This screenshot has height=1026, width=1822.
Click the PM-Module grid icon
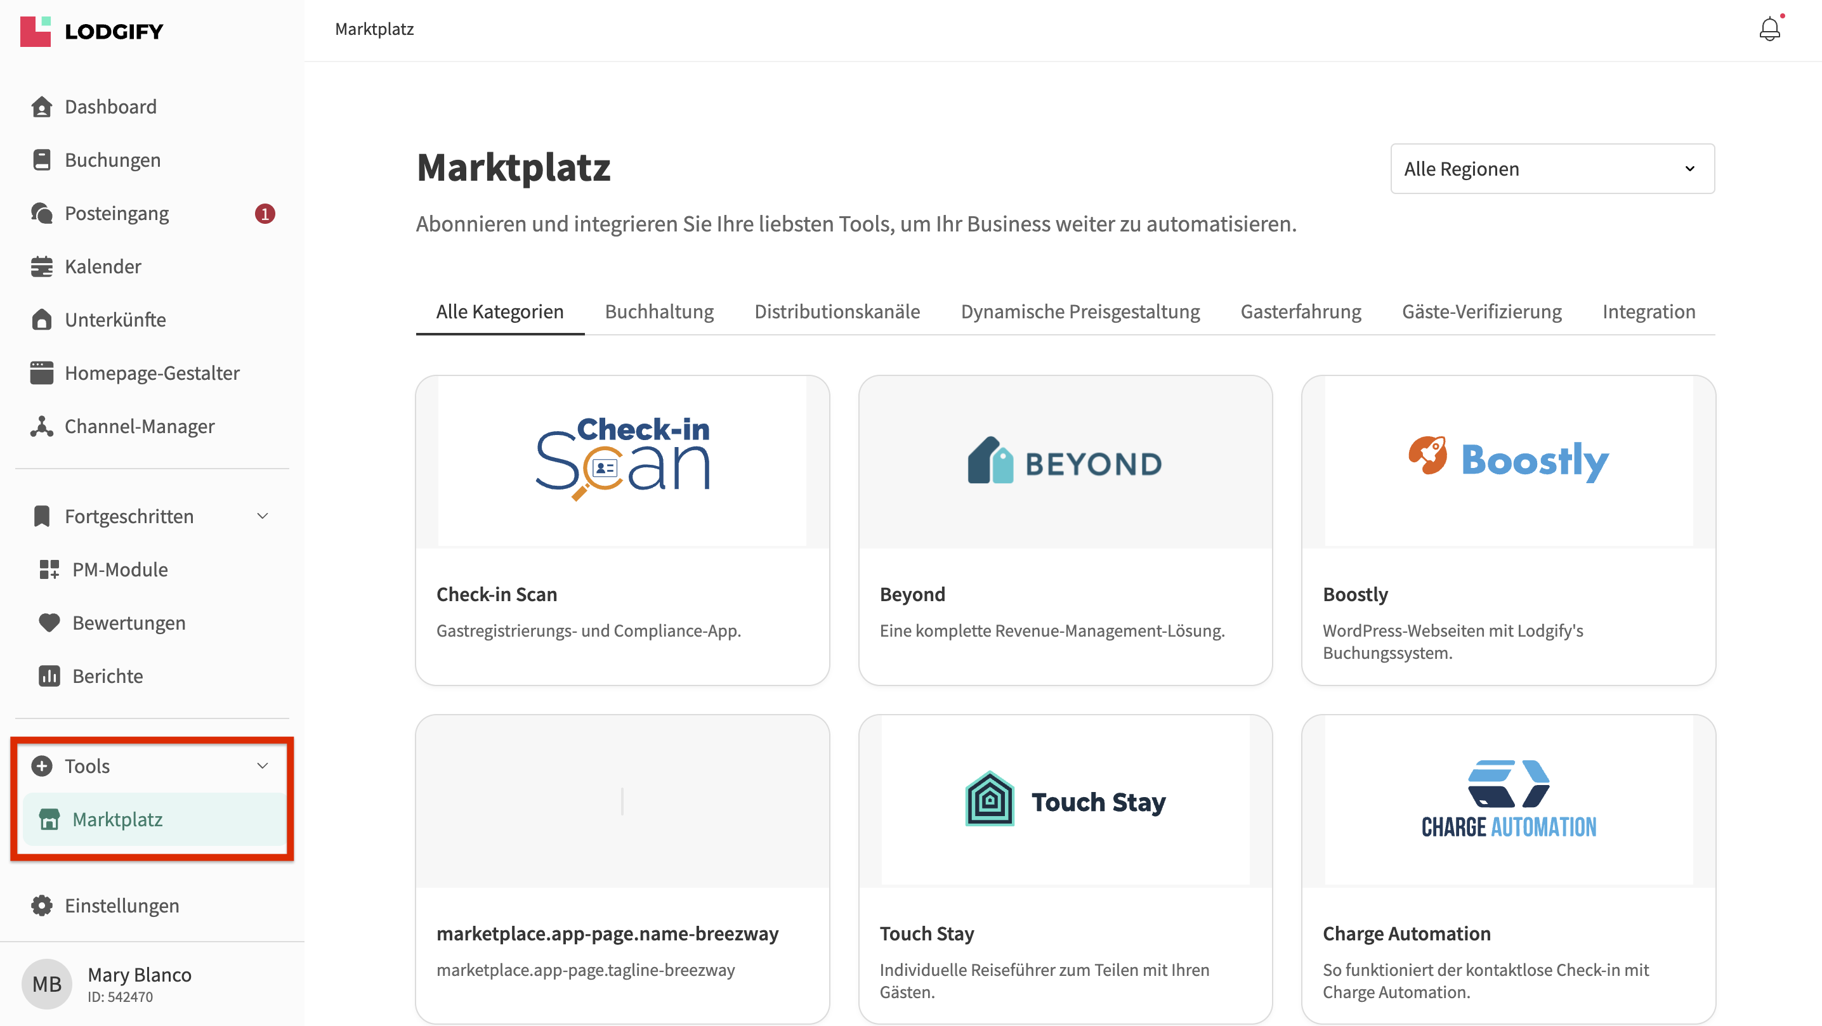pos(49,569)
